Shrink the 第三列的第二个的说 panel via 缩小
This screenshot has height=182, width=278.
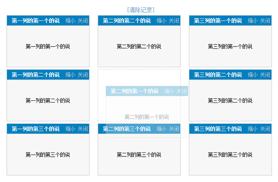(x=252, y=75)
